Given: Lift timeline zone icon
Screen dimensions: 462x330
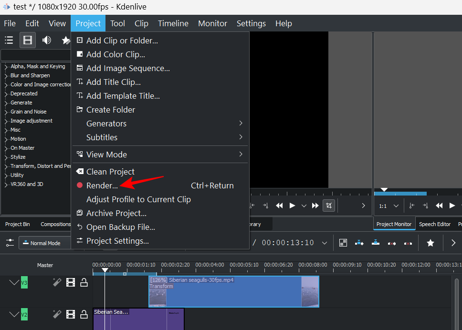Looking at the screenshot, I should (x=408, y=243).
